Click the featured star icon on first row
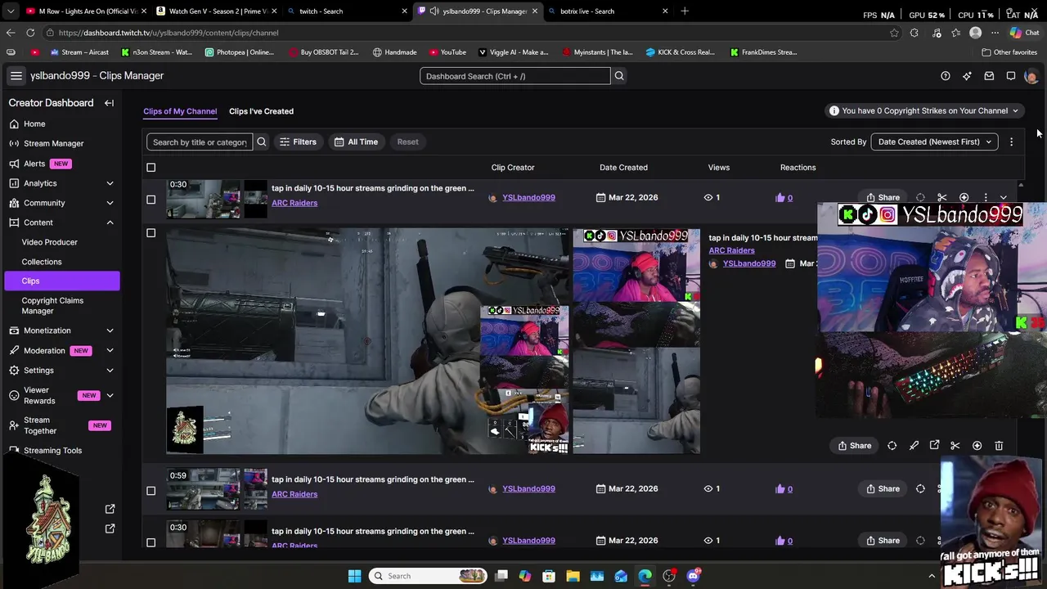The height and width of the screenshot is (589, 1047). tap(964, 197)
